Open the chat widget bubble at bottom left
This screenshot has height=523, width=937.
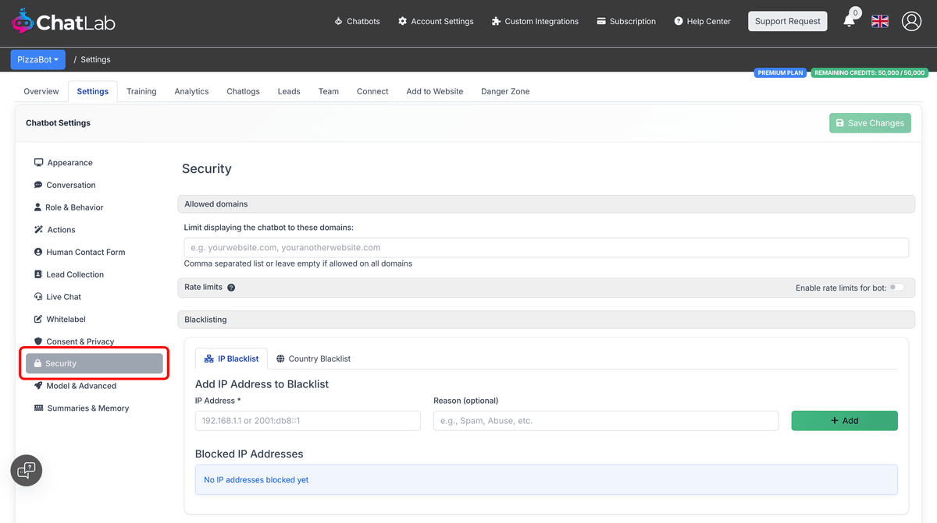(26, 470)
